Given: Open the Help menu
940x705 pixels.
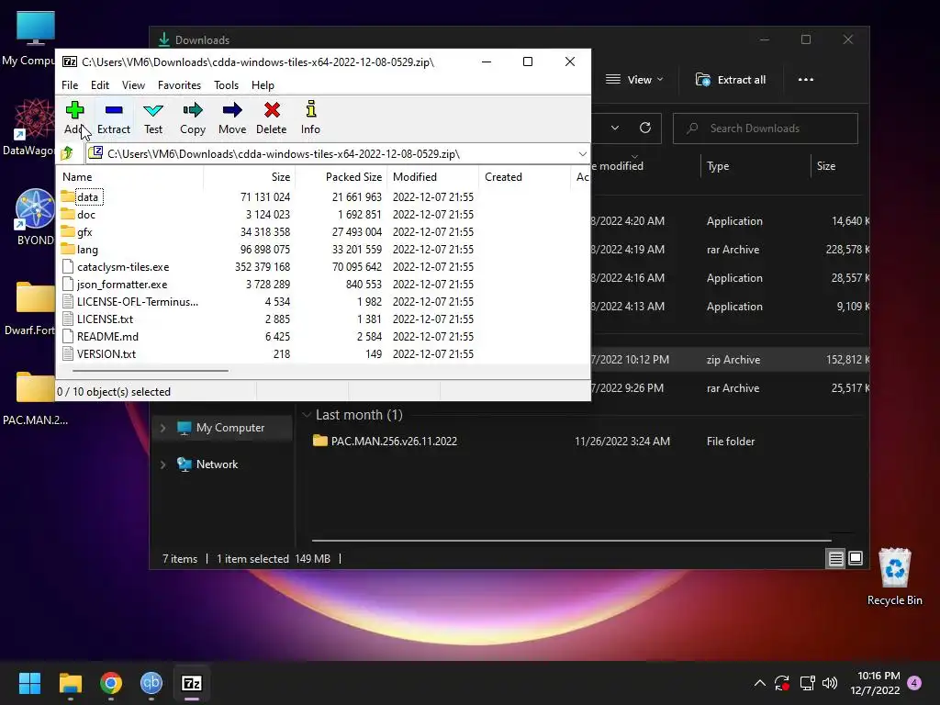Looking at the screenshot, I should (x=263, y=85).
